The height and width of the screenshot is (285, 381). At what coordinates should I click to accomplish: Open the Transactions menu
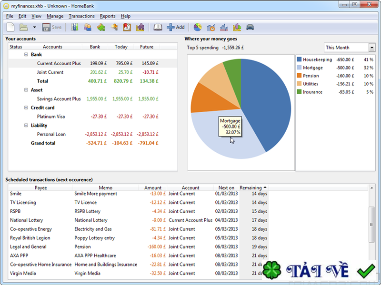tap(81, 16)
